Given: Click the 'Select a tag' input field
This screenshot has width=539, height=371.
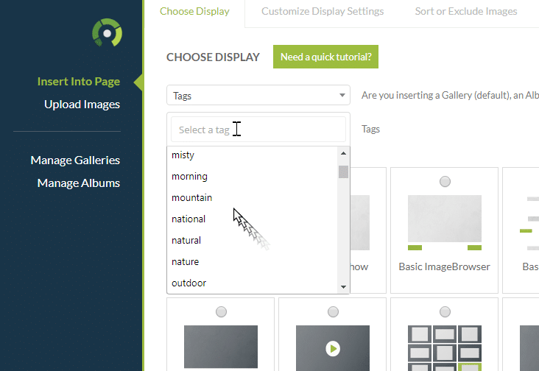Looking at the screenshot, I should pos(258,130).
